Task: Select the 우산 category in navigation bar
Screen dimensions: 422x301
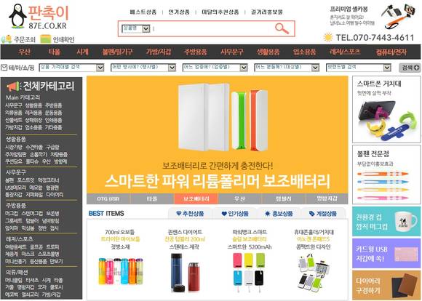Action: tap(25, 52)
